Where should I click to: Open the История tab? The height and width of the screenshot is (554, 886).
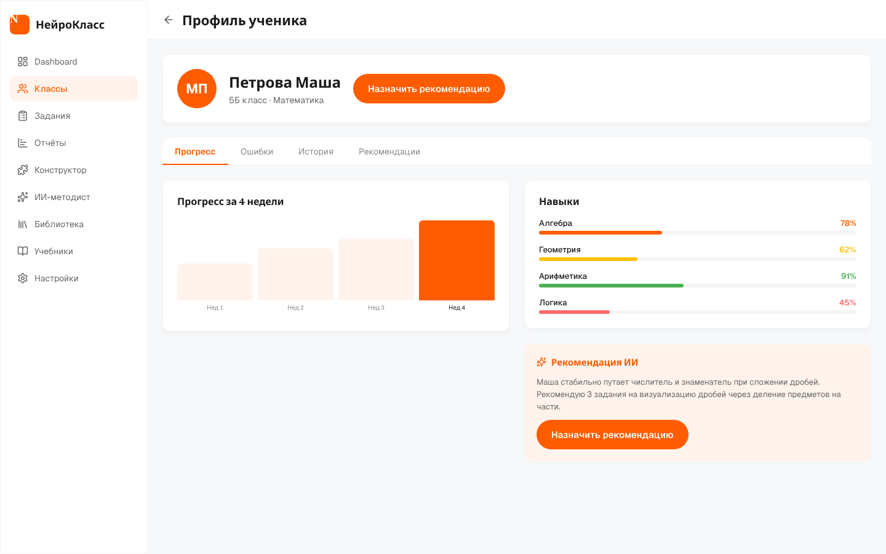click(316, 151)
